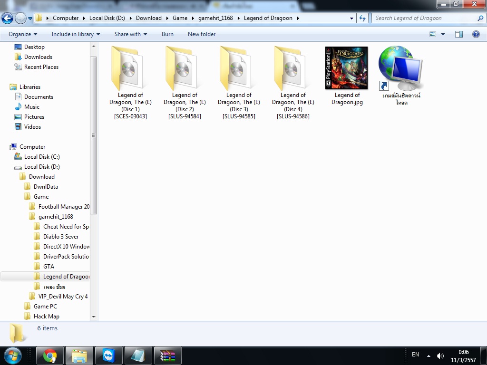This screenshot has height=365, width=487.
Task: Click the EN language indicator
Action: coord(415,355)
